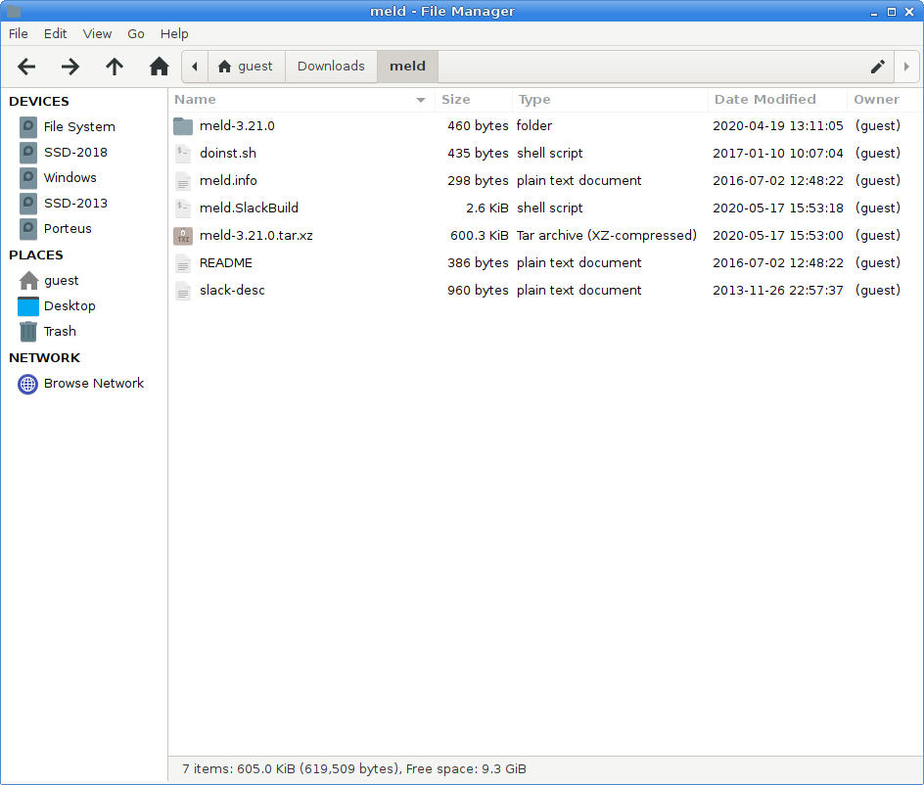
Task: Open Desktop label under Places
Action: (69, 305)
